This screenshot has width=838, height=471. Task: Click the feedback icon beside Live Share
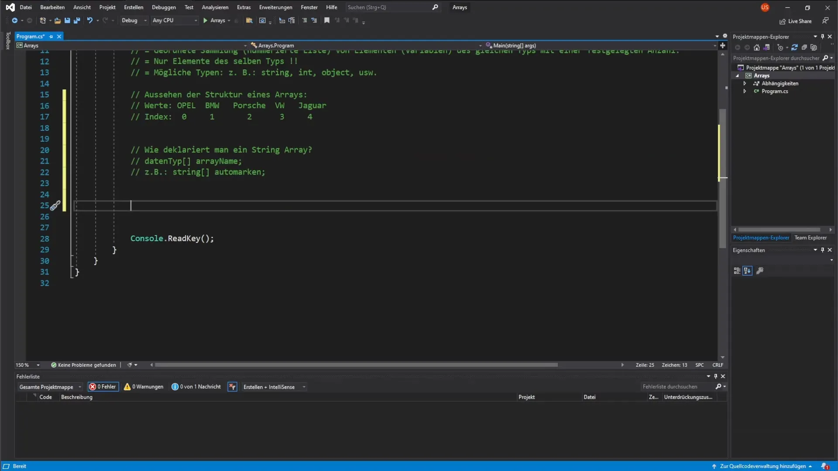pos(825,21)
